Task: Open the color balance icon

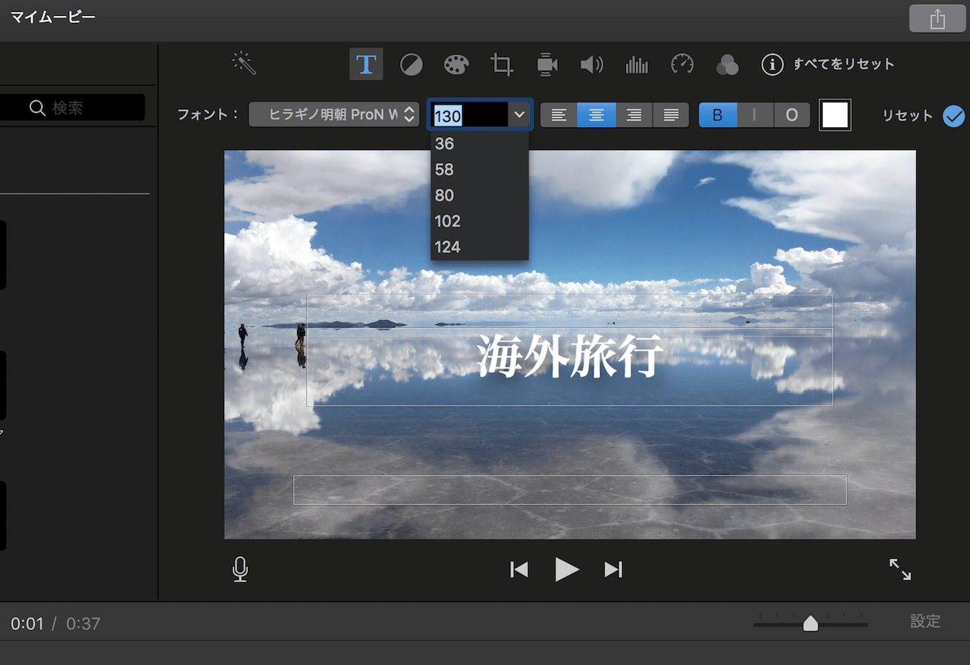Action: coord(411,64)
